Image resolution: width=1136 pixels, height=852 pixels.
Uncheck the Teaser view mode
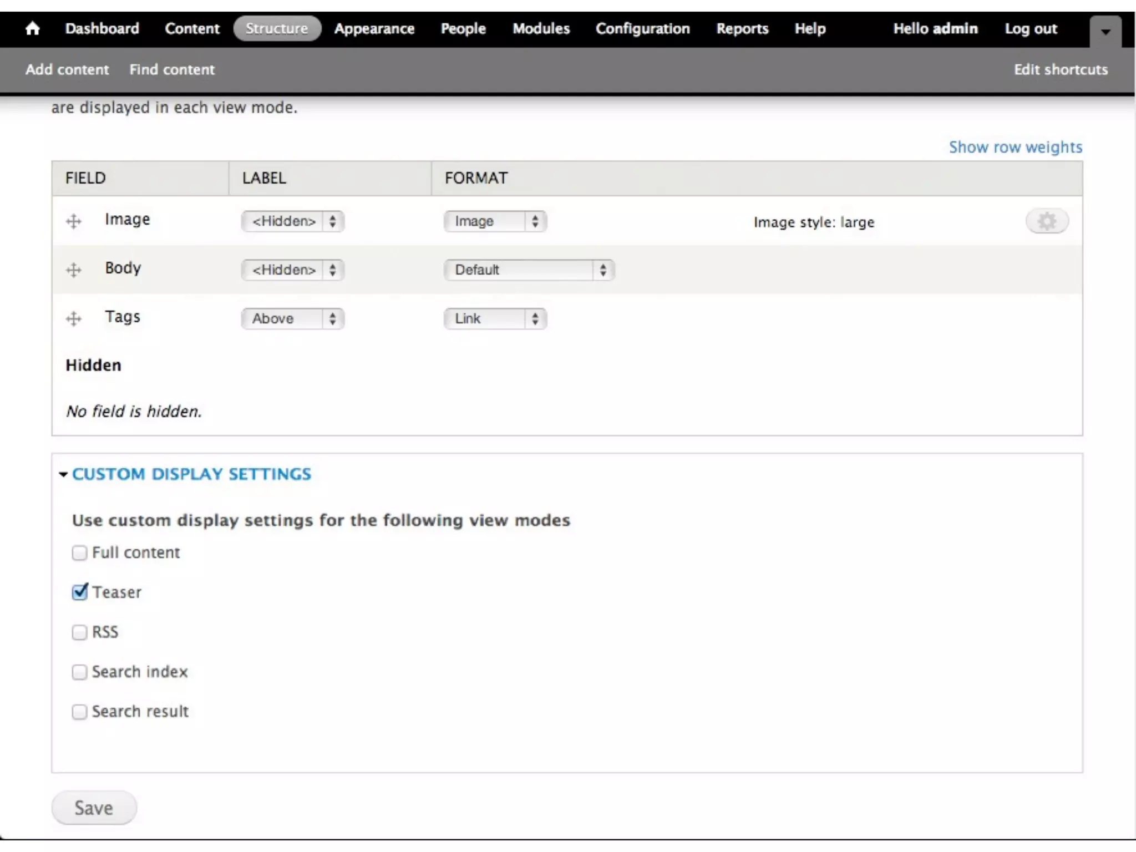click(x=80, y=592)
